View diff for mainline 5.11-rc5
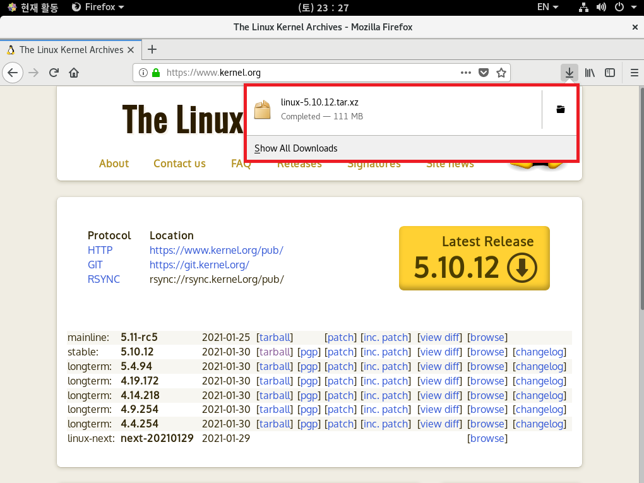This screenshot has width=644, height=483. [x=439, y=338]
